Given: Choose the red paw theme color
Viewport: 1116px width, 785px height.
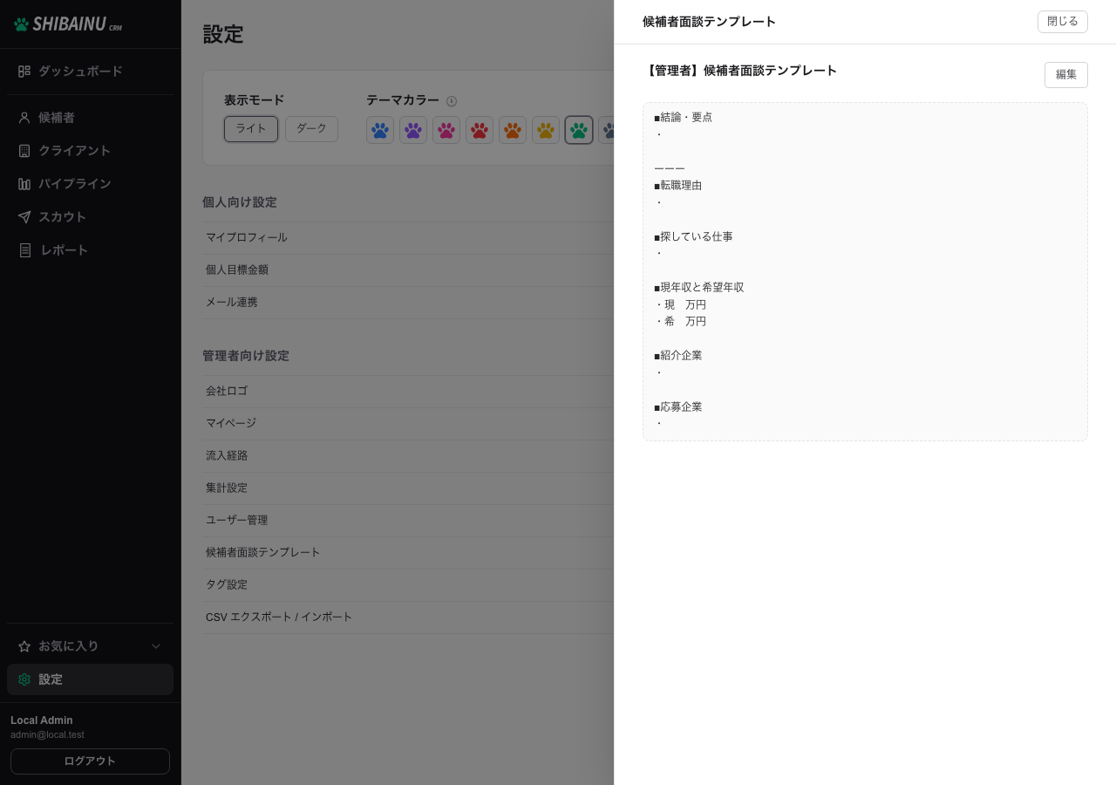Looking at the screenshot, I should click(x=480, y=130).
